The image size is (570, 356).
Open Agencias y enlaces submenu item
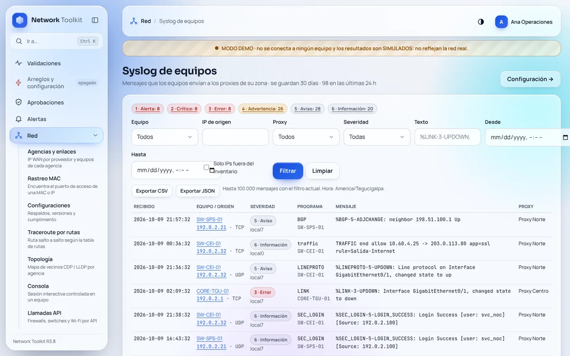click(63, 159)
